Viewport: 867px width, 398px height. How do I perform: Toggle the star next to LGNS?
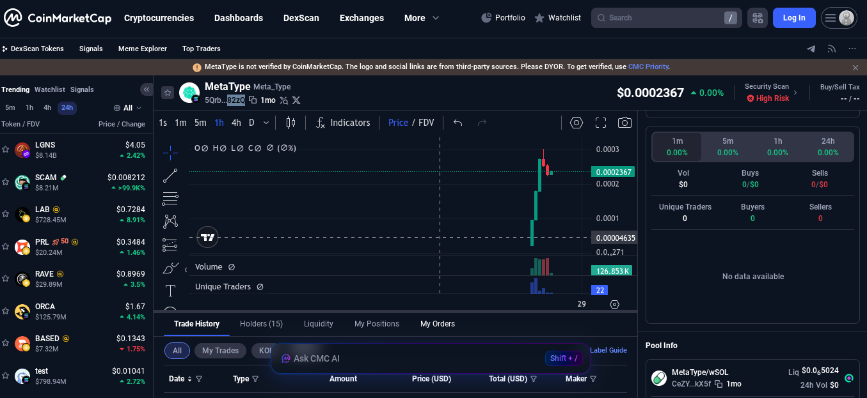pyautogui.click(x=6, y=149)
